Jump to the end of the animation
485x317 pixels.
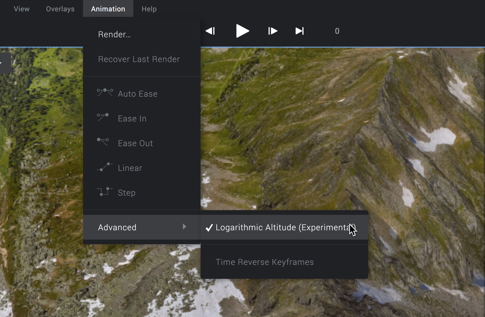pyautogui.click(x=300, y=31)
